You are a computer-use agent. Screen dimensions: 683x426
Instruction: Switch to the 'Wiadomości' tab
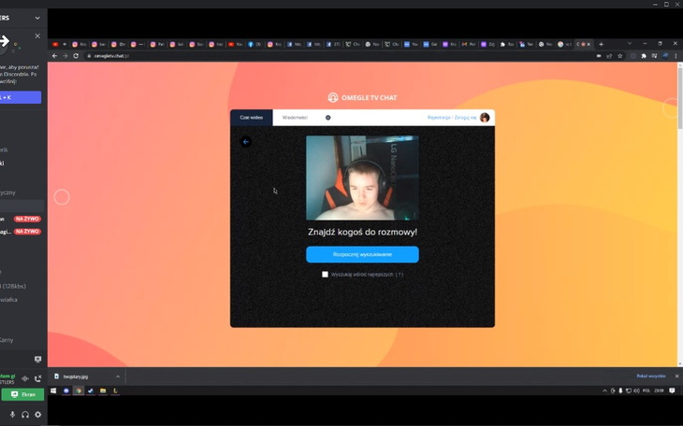click(x=295, y=118)
